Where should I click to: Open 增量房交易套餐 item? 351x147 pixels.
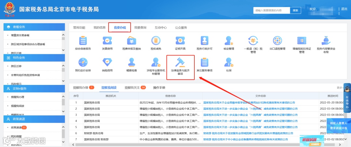20,35
